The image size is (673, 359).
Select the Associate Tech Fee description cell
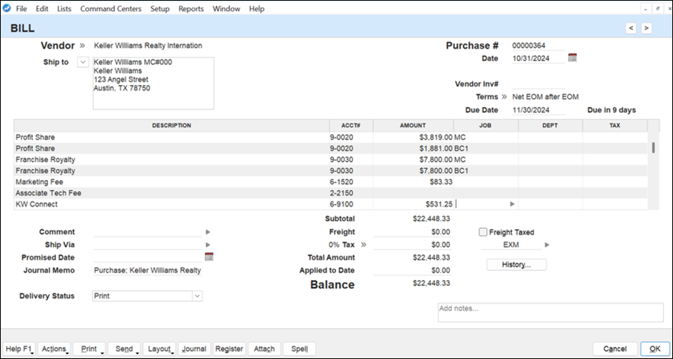[171, 193]
